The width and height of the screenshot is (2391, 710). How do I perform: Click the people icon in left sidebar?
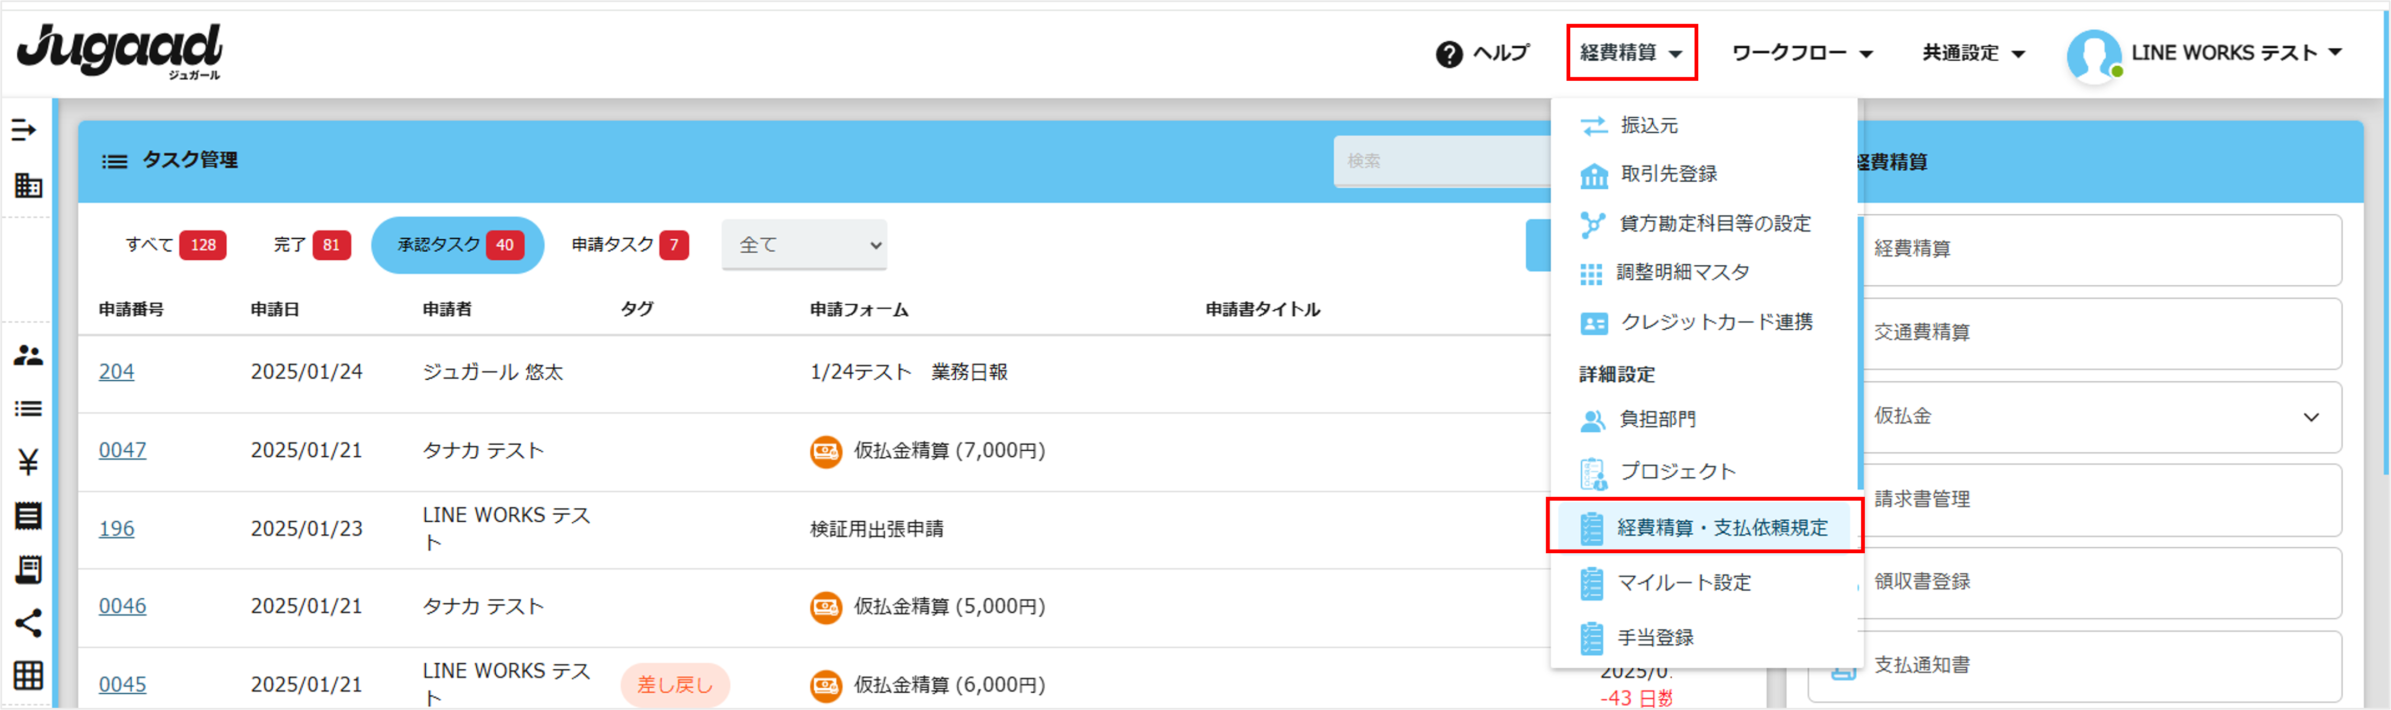28,355
